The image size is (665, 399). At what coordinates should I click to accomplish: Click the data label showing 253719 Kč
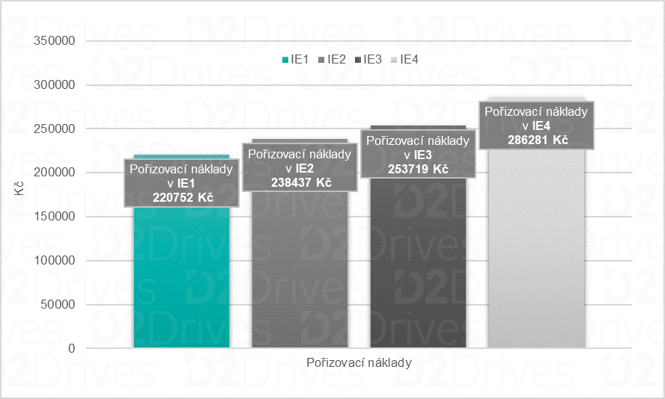click(x=417, y=155)
